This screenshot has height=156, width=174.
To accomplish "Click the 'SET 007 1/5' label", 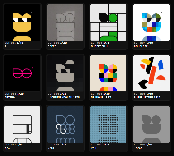I will [x=13, y=145].
